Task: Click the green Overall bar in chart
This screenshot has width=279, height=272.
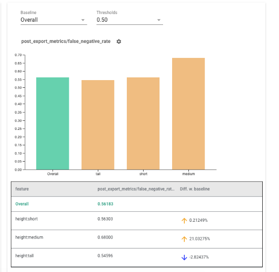Action: coord(53,124)
